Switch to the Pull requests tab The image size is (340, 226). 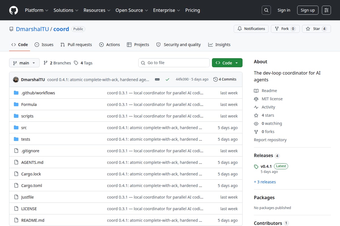point(76,45)
